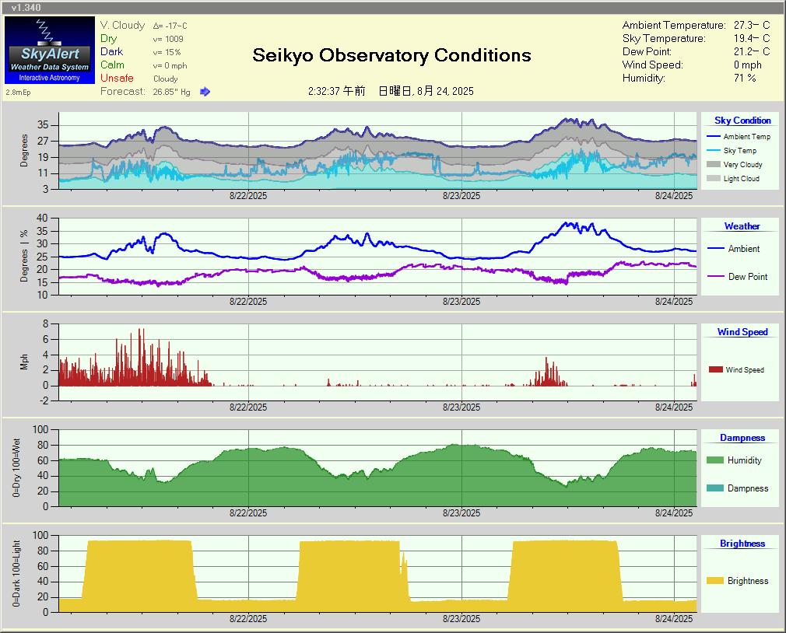Click the 8/22/2025 label under the Brightness chart
Image resolution: width=786 pixels, height=633 pixels.
click(248, 618)
